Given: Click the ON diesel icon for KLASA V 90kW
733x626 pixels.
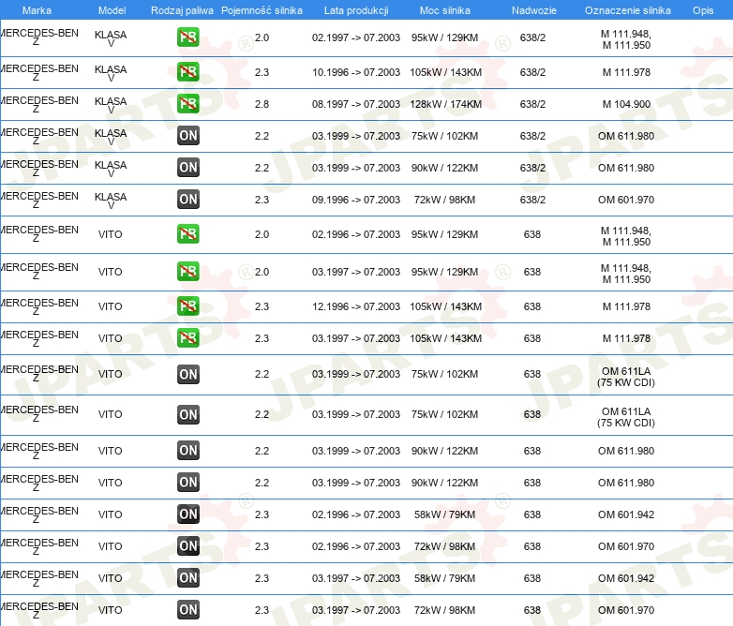Looking at the screenshot, I should (188, 168).
